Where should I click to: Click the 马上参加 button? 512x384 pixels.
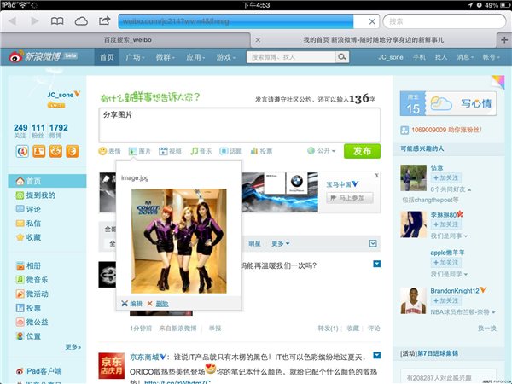(x=349, y=198)
